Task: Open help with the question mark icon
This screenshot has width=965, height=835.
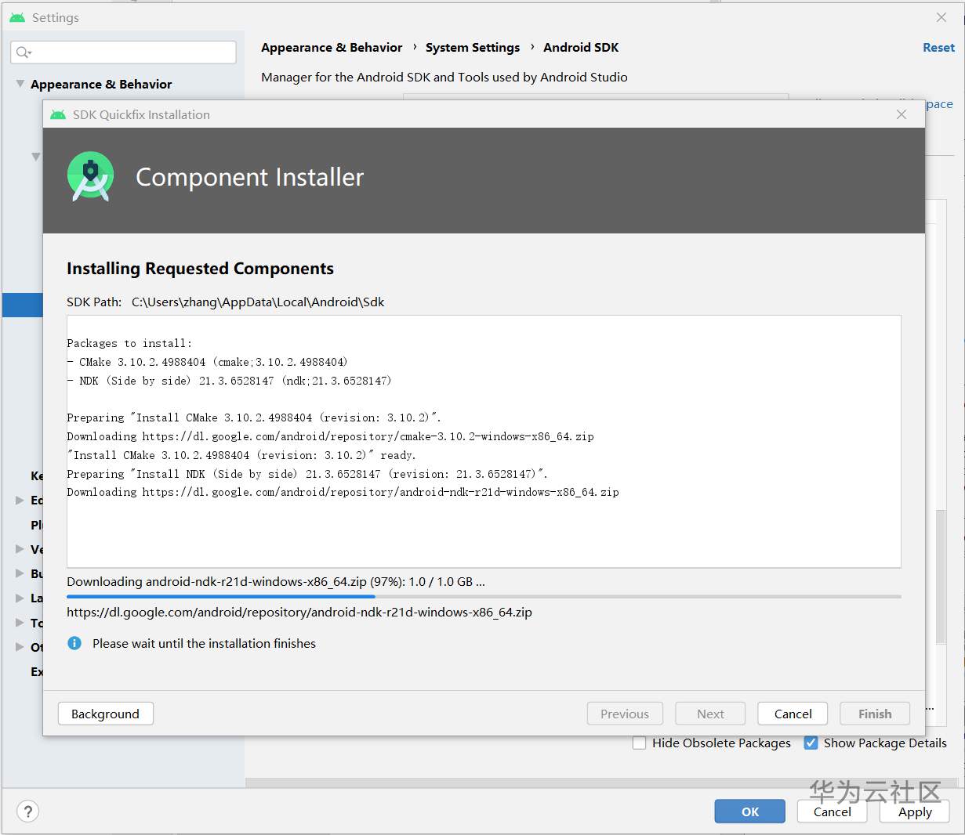Action: pos(27,812)
